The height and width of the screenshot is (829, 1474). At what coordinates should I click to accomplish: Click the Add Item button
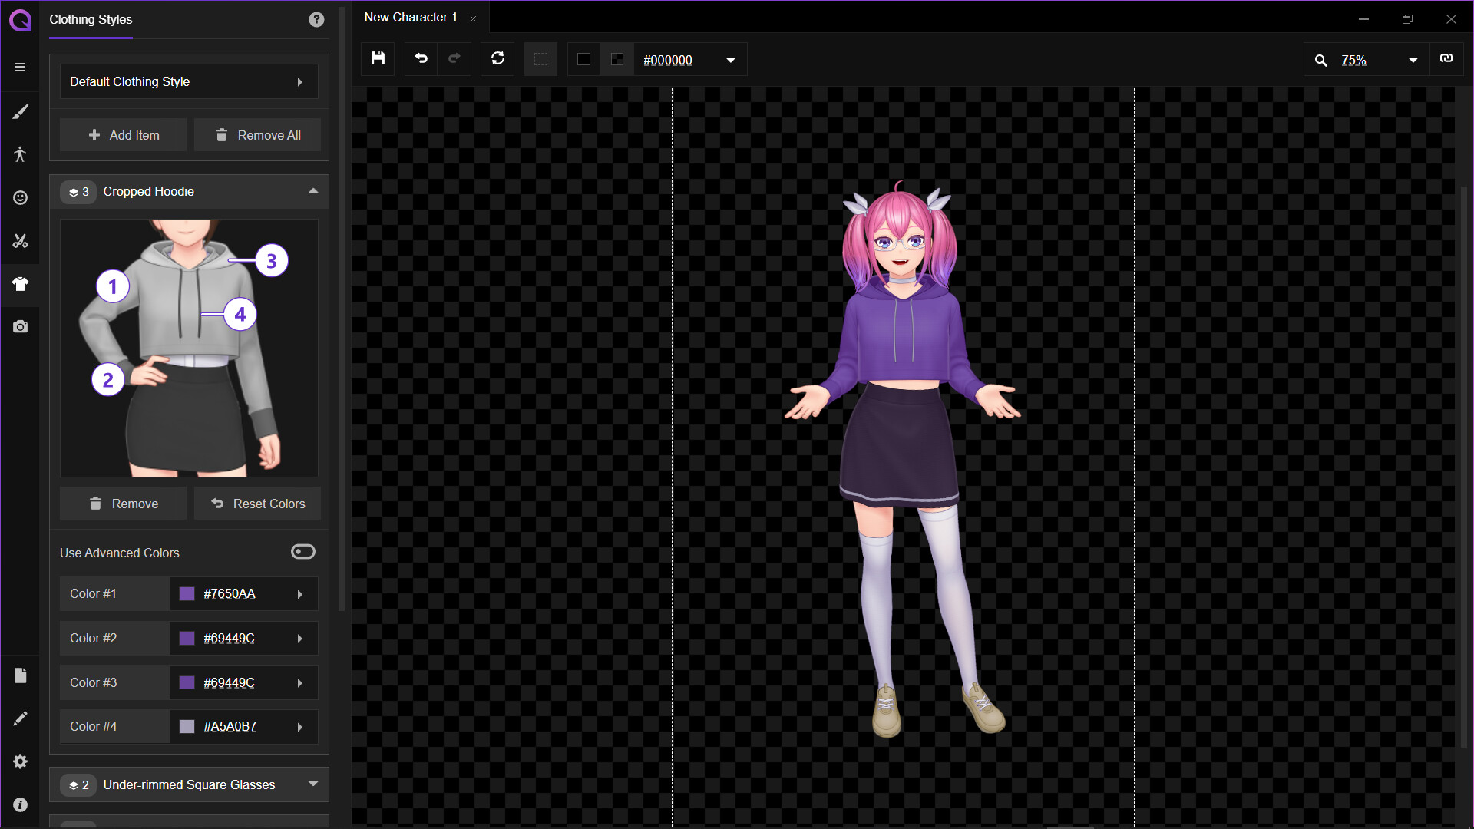point(124,135)
